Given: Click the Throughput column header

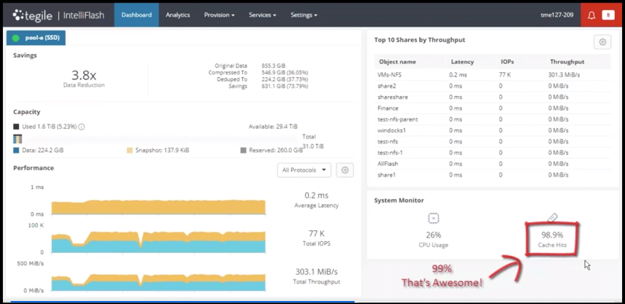Looking at the screenshot, I should click(x=567, y=62).
